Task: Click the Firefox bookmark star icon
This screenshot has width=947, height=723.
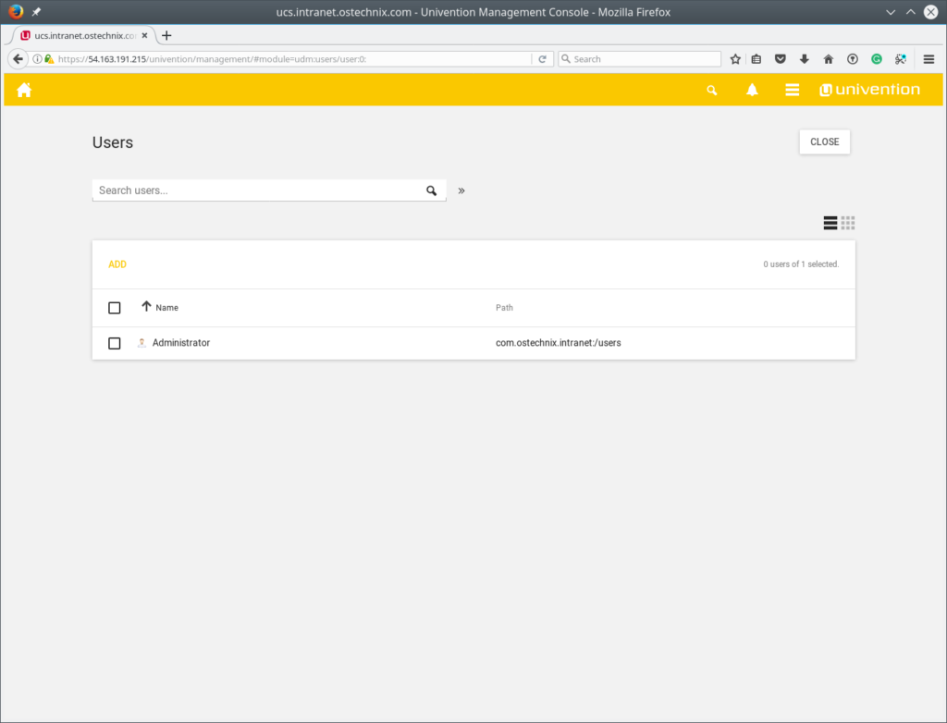Action: pos(734,58)
